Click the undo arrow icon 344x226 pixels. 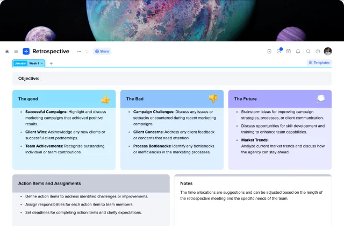tap(87, 52)
